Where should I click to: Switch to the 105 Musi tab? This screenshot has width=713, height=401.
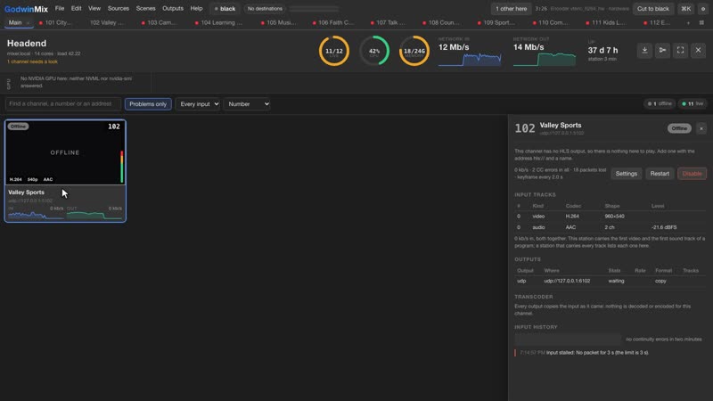[x=279, y=23]
